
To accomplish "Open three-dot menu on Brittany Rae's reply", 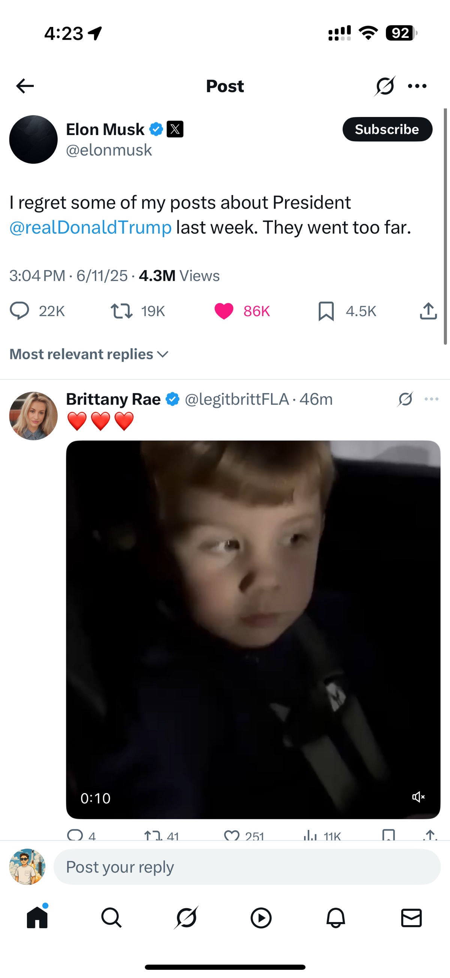I will pos(431,399).
